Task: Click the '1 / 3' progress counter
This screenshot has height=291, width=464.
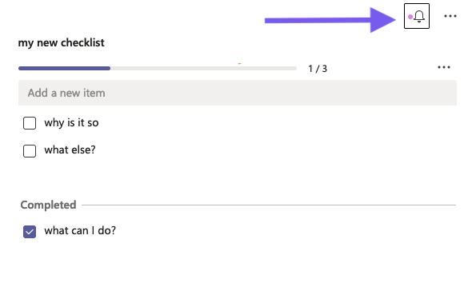Action: pyautogui.click(x=318, y=69)
